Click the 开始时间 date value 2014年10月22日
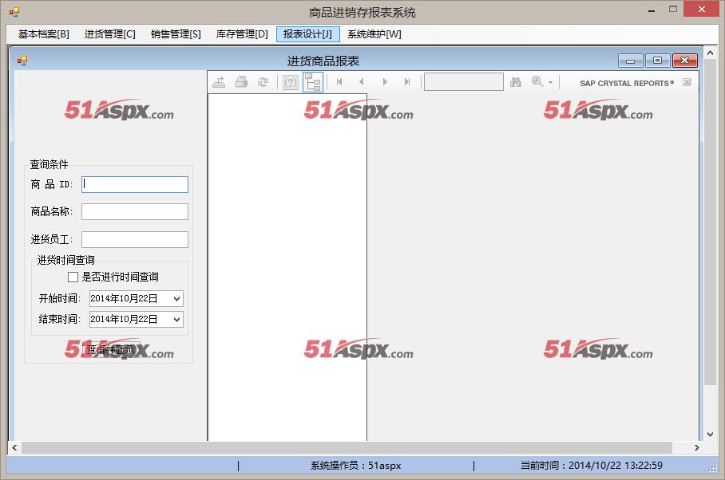The image size is (725, 480). coord(124,299)
